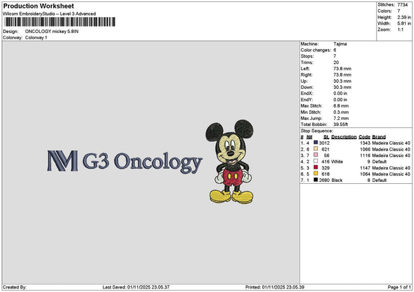The image size is (414, 292).
Task: Click the Up value 30.3 mm
Action: [342, 81]
